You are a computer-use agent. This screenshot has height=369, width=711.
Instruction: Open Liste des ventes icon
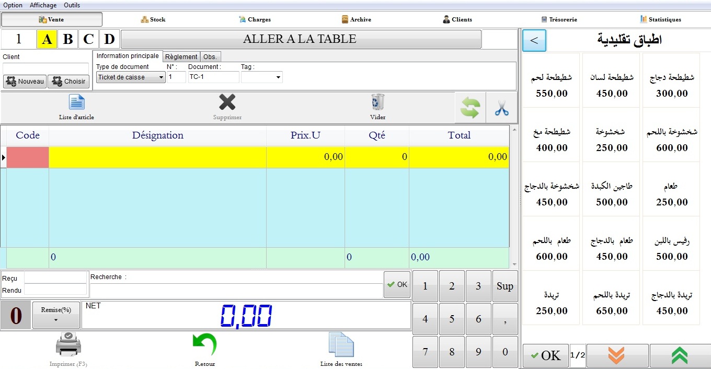(x=341, y=345)
